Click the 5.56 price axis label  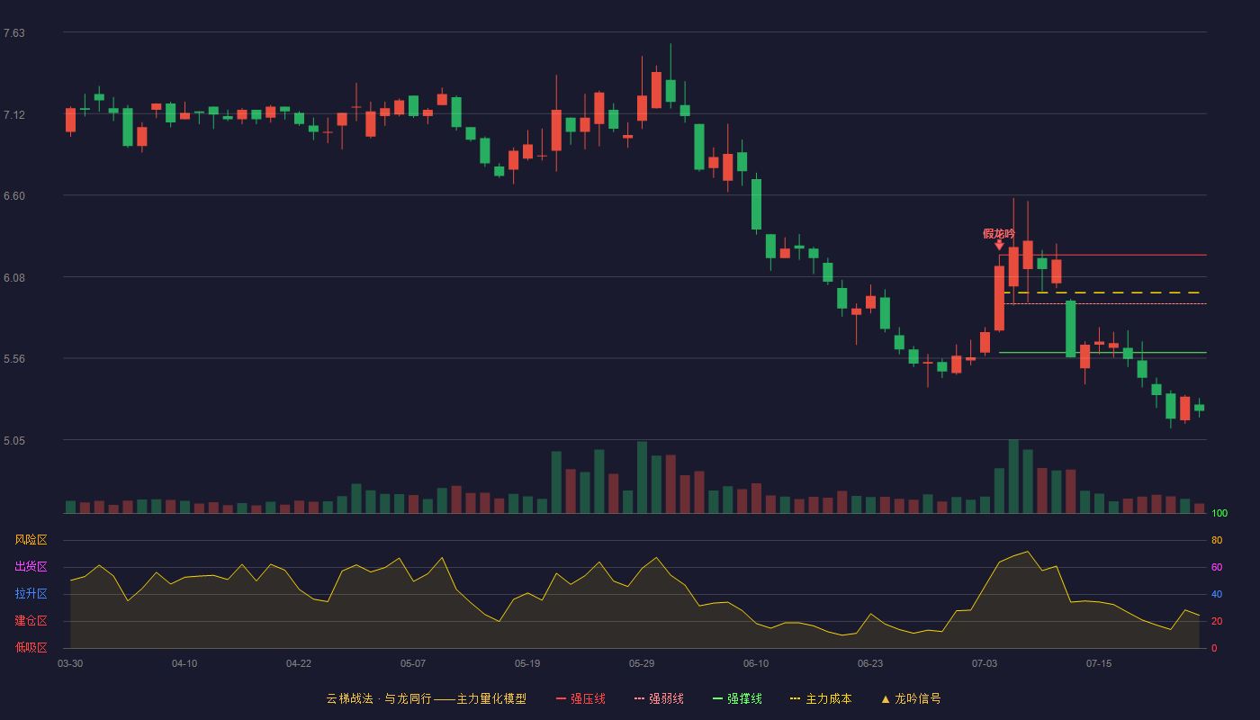[x=14, y=359]
